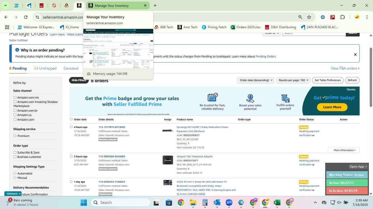This screenshot has height=209, width=373.
Task: Open the tab search dropdown arrow
Action: pyautogui.click(x=5, y=5)
